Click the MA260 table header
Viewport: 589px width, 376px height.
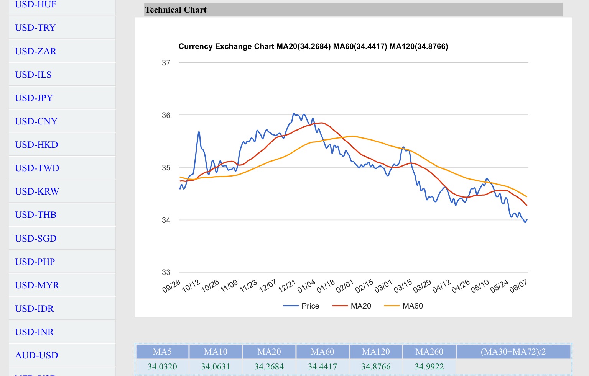[429, 351]
